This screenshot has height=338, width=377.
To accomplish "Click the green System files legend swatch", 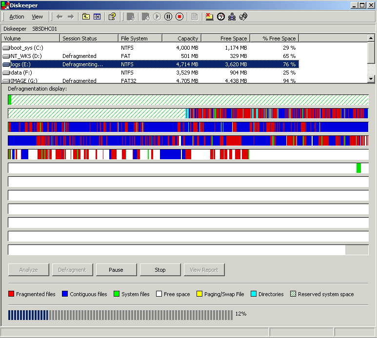I will 117,294.
